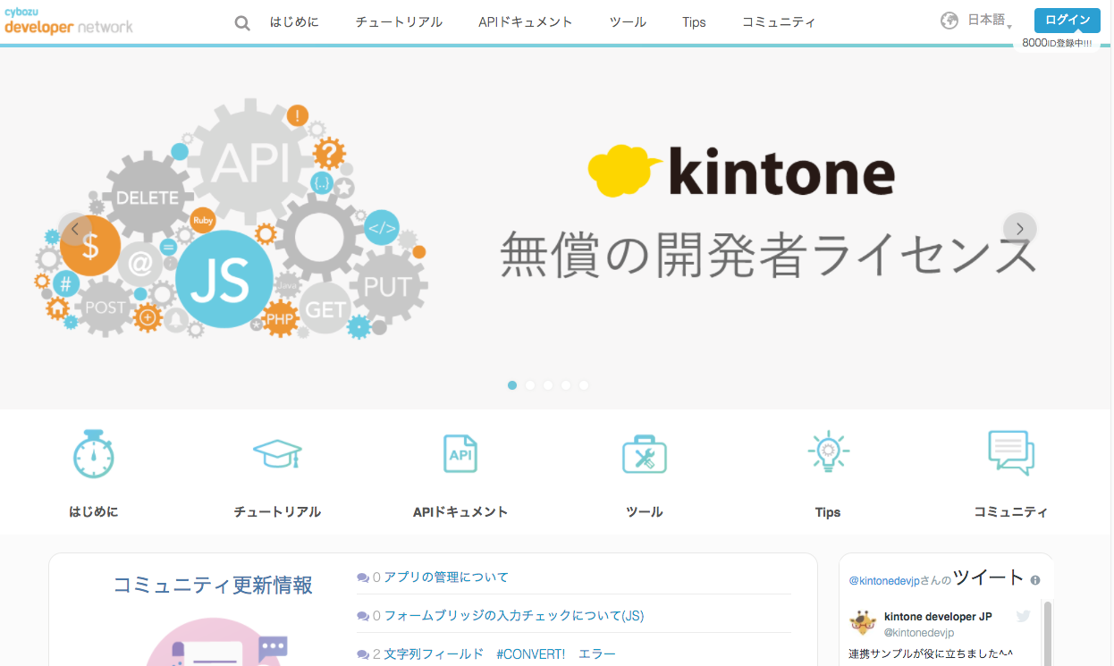The width and height of the screenshot is (1114, 666).
Task: Click the ログイン button
Action: [x=1067, y=21]
